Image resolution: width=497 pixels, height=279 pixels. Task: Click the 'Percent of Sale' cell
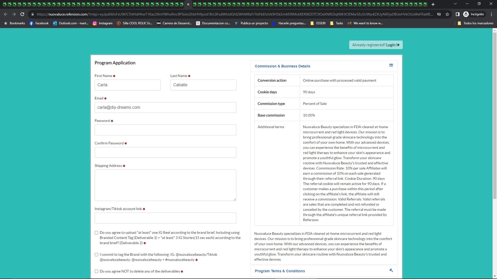click(x=347, y=104)
